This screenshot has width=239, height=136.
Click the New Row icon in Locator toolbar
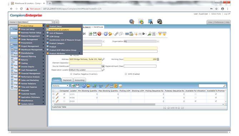click(73, 86)
